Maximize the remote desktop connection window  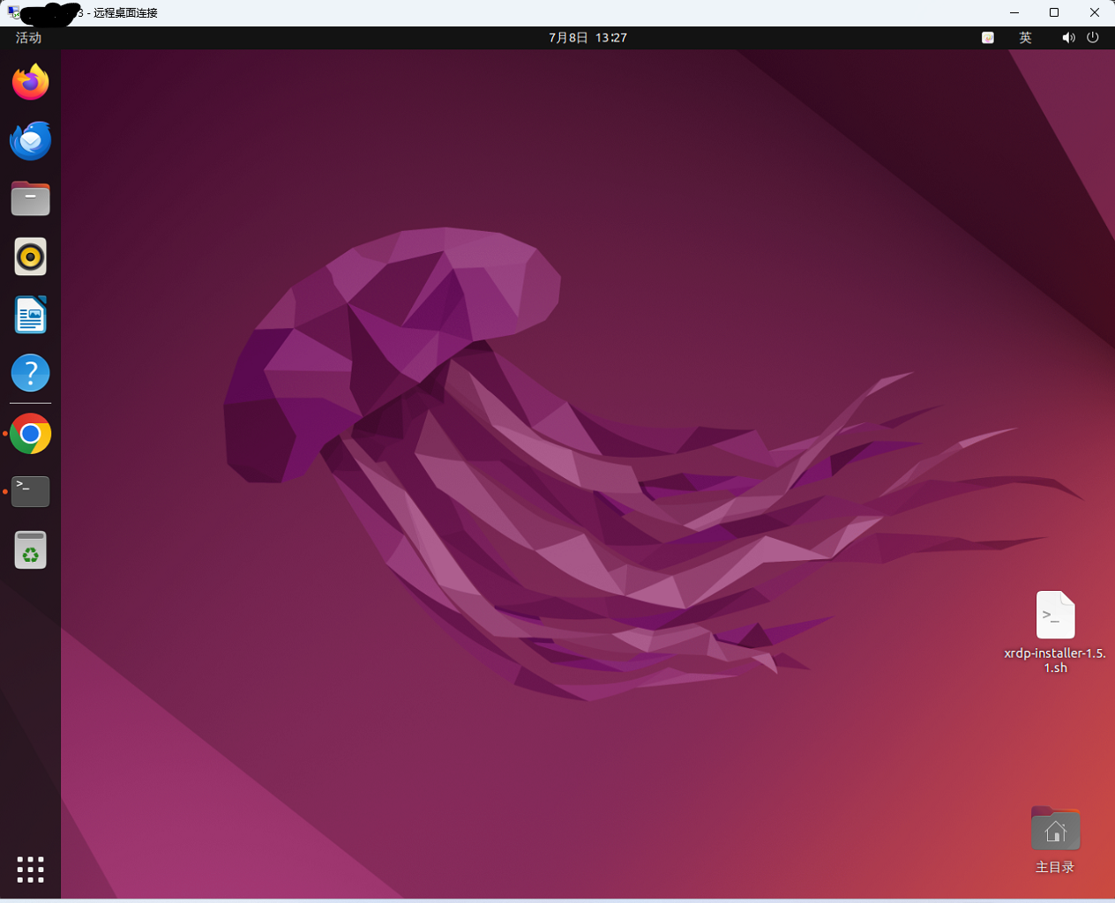[x=1054, y=12]
